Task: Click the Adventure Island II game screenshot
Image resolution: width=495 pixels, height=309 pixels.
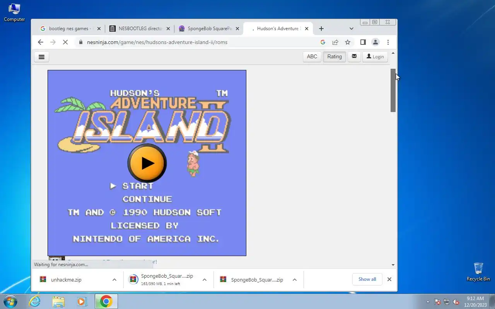Action: click(147, 163)
